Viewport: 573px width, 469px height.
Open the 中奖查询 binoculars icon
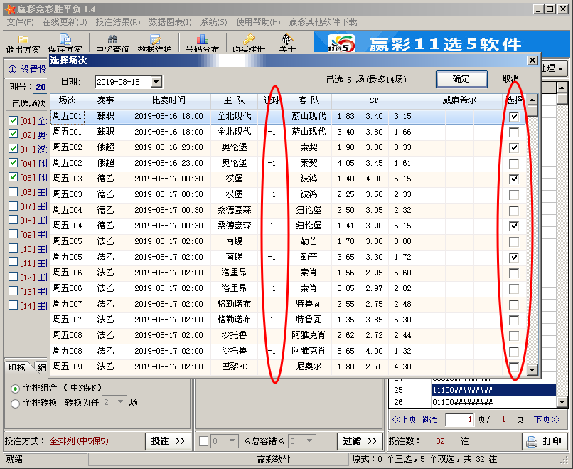coord(112,39)
